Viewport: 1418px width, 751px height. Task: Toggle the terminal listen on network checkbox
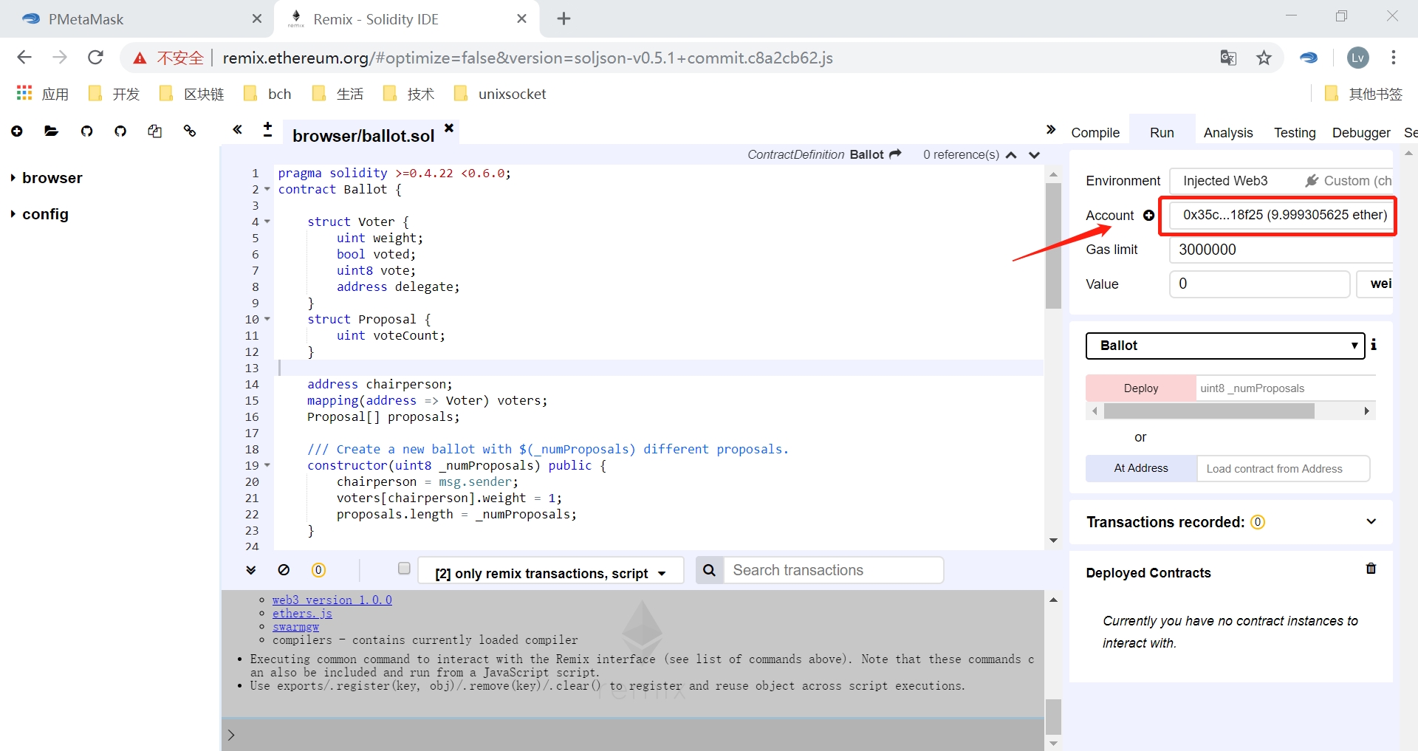tap(404, 569)
